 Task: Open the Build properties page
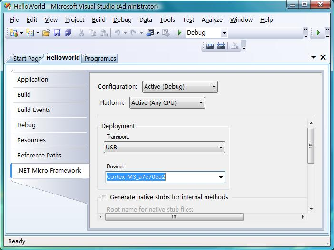coord(50,94)
